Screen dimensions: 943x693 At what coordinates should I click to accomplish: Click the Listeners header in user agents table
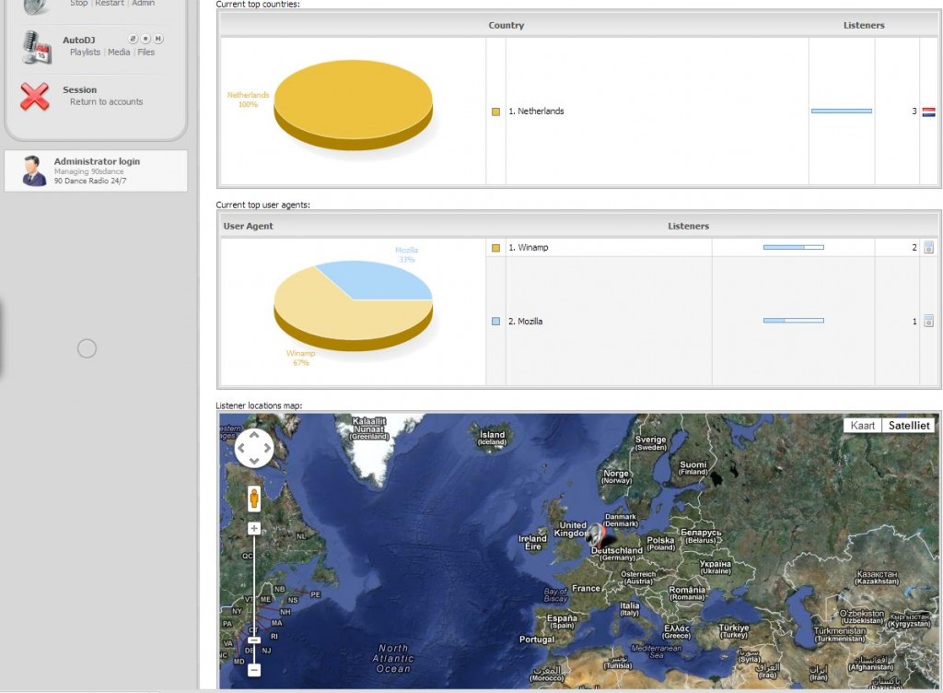pyautogui.click(x=688, y=226)
